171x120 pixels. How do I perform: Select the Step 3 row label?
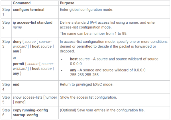[x=6, y=44]
